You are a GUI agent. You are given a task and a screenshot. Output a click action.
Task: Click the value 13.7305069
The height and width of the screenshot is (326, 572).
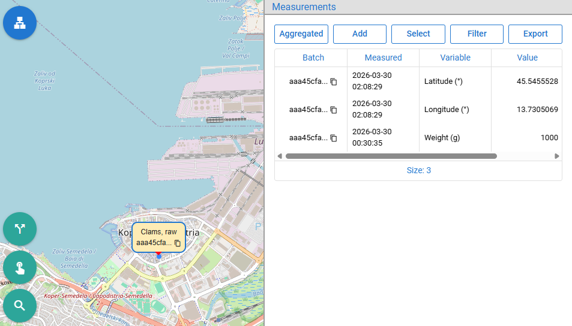[x=537, y=109]
